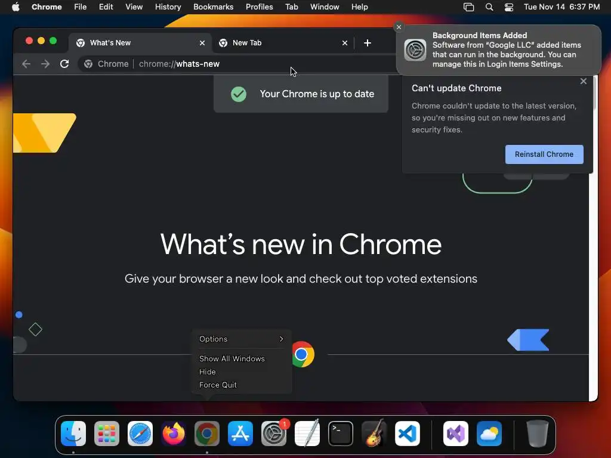Screen dimensions: 611x458
Task: Click the Your Chrome is up to date banner
Action: tap(301, 94)
